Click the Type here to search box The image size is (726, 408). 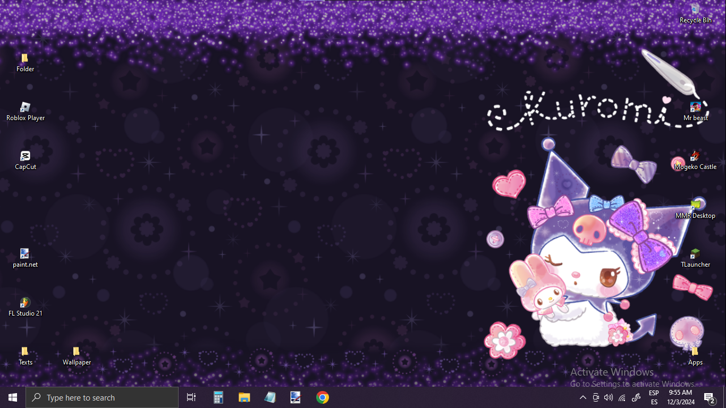tap(102, 397)
